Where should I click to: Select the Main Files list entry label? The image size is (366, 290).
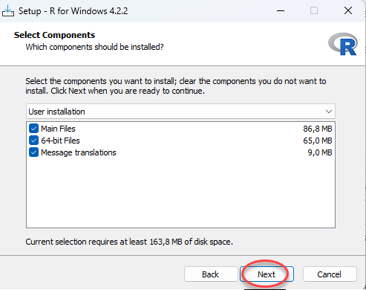[58, 129]
